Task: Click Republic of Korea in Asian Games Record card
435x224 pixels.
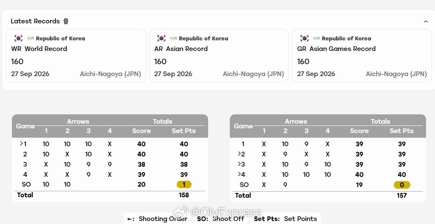Action: [346, 39]
